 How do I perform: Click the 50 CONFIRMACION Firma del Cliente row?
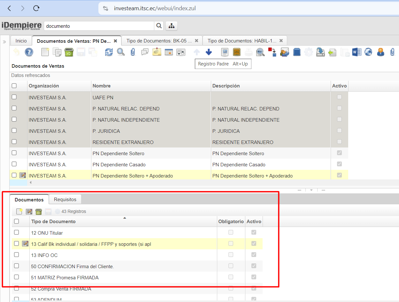(73, 266)
